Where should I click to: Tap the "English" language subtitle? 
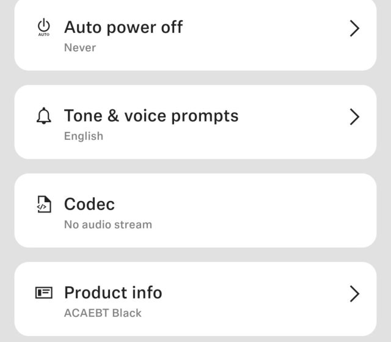click(84, 136)
